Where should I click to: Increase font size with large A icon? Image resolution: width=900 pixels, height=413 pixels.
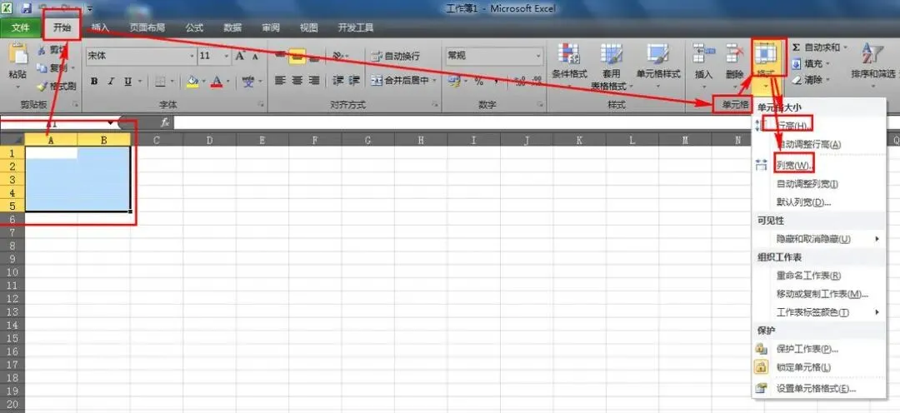click(x=241, y=56)
